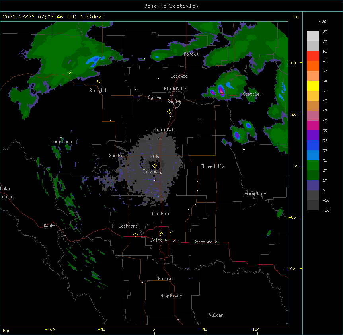Click the Innisfail city label

165,130
